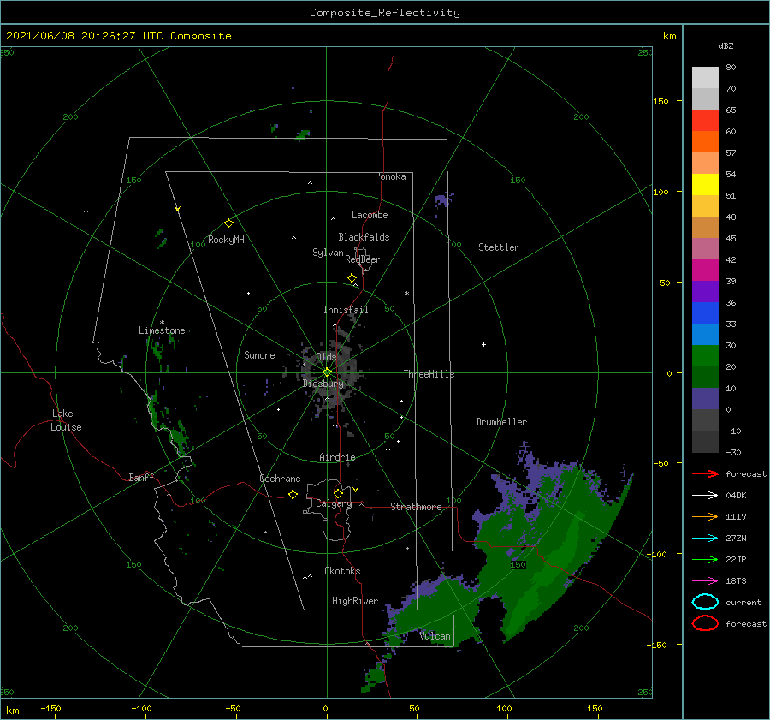
Task: Click the Blackfalds city label
Action: pos(364,237)
